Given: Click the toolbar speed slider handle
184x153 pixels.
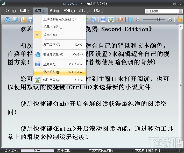Looking at the screenshot, I should coord(158,20).
